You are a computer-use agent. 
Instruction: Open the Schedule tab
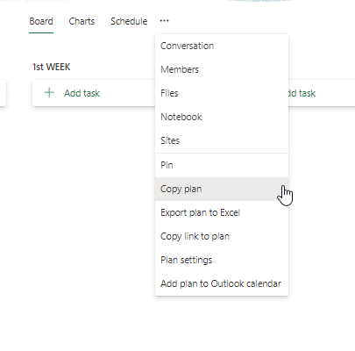[129, 21]
